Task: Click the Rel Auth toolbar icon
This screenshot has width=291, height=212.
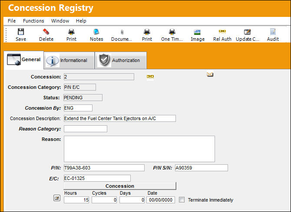Action: click(222, 35)
